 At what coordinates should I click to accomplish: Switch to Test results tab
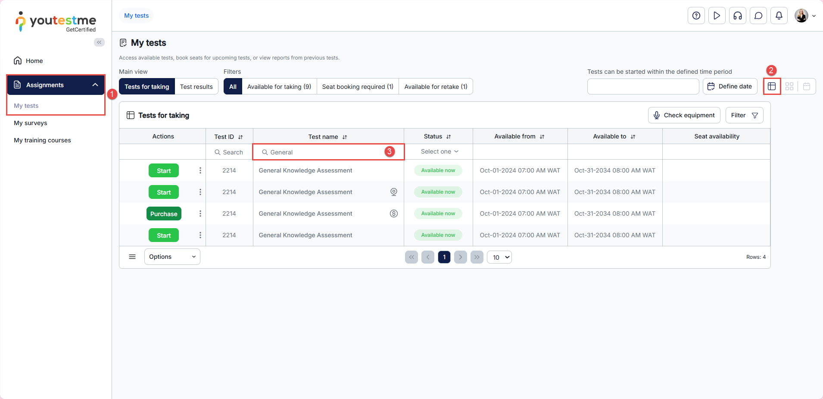tap(196, 87)
